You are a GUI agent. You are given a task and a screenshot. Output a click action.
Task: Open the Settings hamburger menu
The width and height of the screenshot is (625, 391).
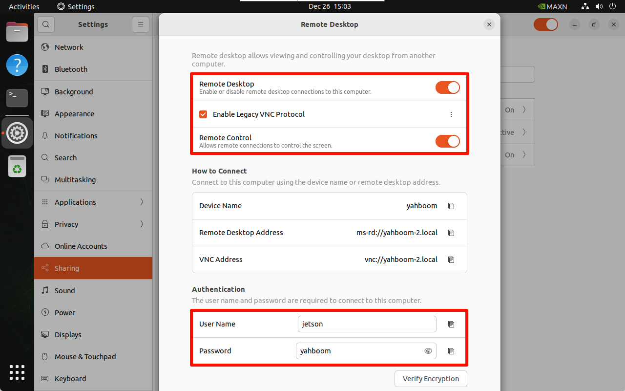click(140, 24)
